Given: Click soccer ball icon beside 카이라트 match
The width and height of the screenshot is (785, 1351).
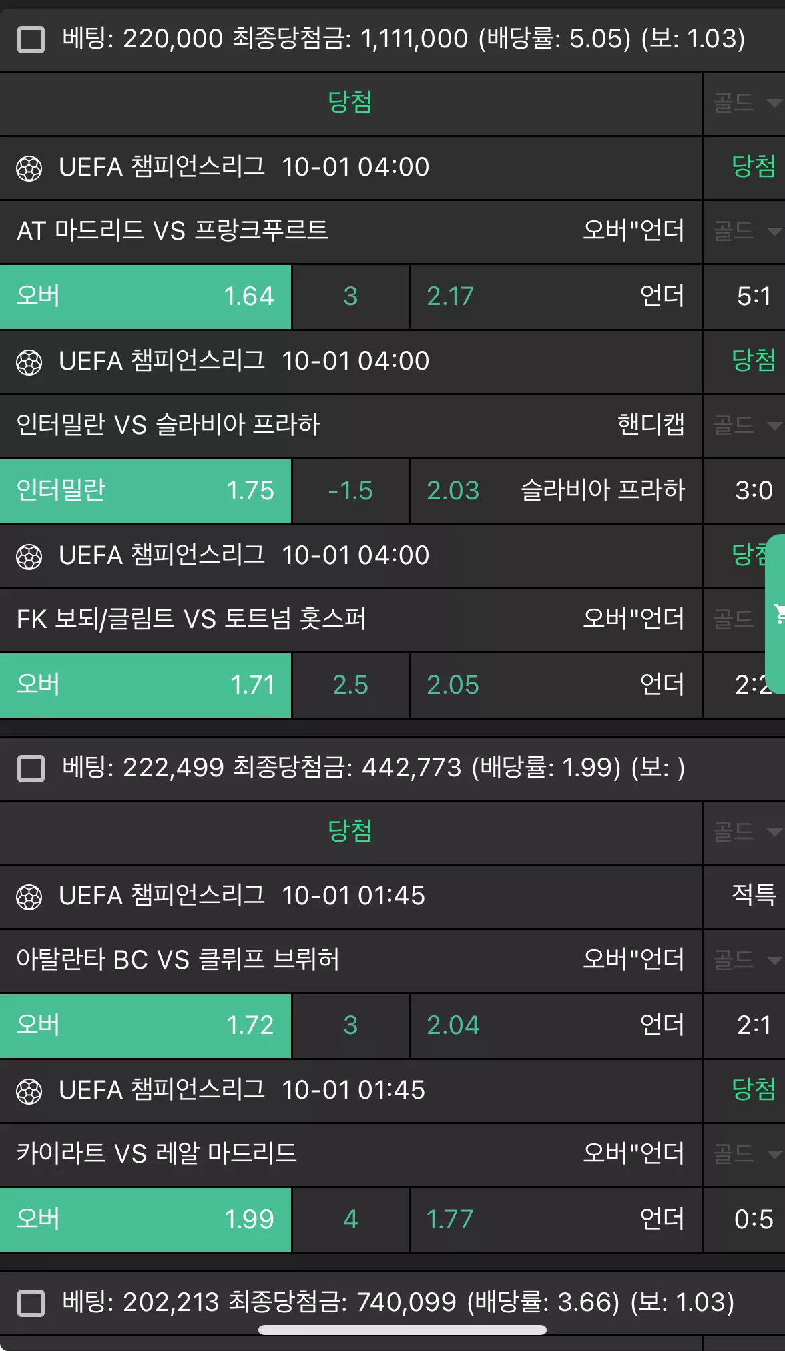Looking at the screenshot, I should (29, 1091).
